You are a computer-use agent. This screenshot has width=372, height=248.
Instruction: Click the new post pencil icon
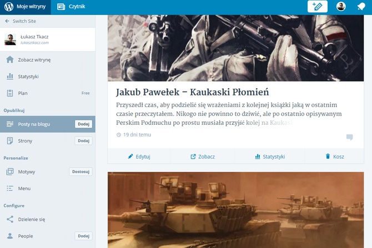[x=318, y=7]
